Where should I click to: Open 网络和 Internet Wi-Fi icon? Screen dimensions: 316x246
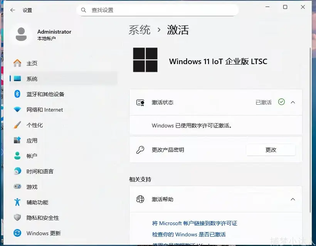pos(17,110)
